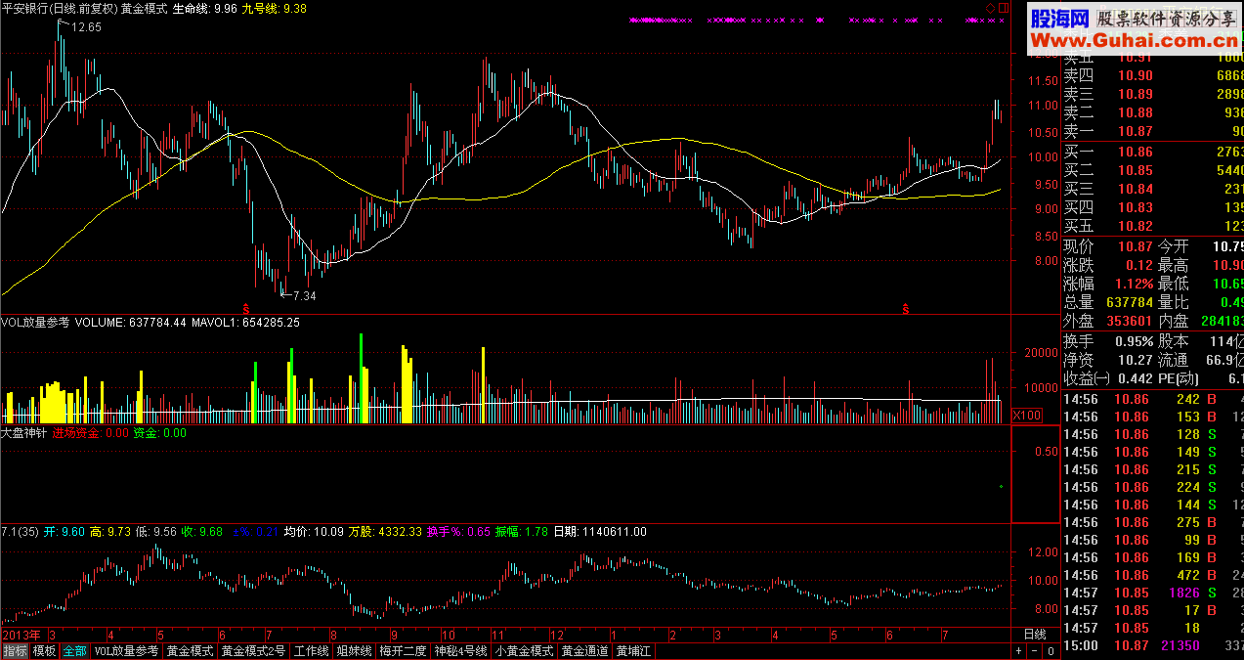Click the 买二 bid row
Image resolution: width=1244 pixels, height=660 pixels.
tap(1153, 170)
